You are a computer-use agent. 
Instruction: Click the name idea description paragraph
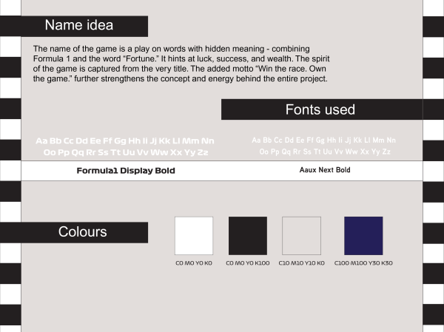click(x=181, y=64)
